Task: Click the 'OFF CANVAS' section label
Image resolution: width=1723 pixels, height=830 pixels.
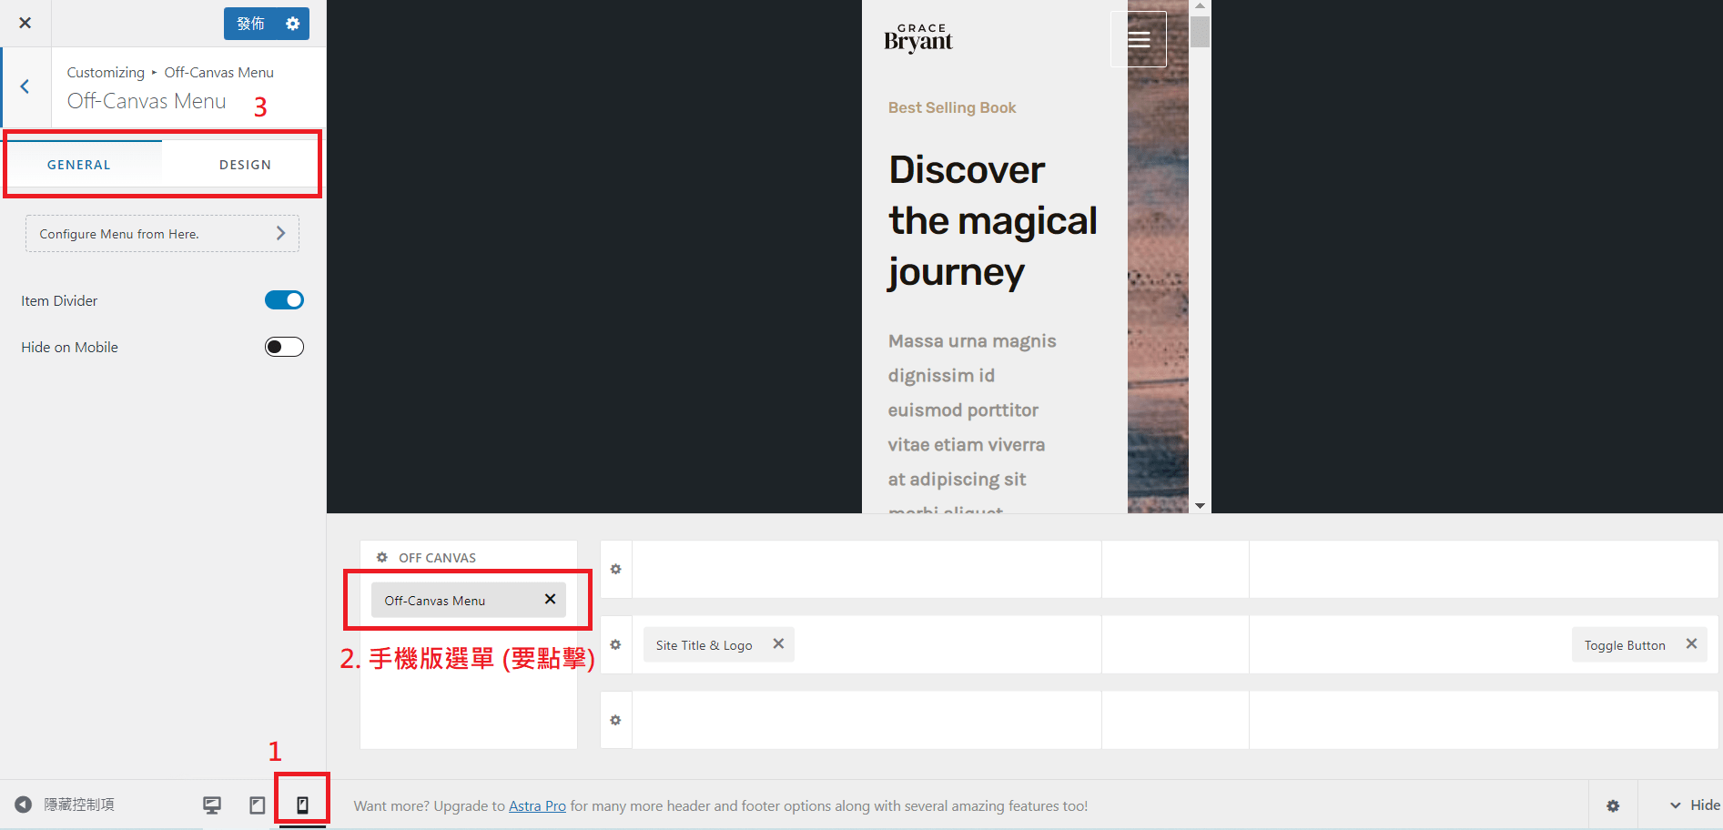Action: point(437,558)
